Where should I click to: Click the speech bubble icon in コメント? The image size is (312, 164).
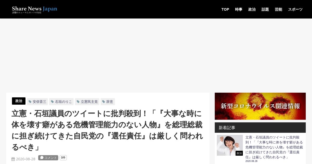[x=42, y=157]
